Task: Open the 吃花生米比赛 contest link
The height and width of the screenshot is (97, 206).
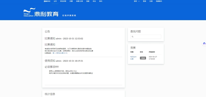Action: coord(133,58)
